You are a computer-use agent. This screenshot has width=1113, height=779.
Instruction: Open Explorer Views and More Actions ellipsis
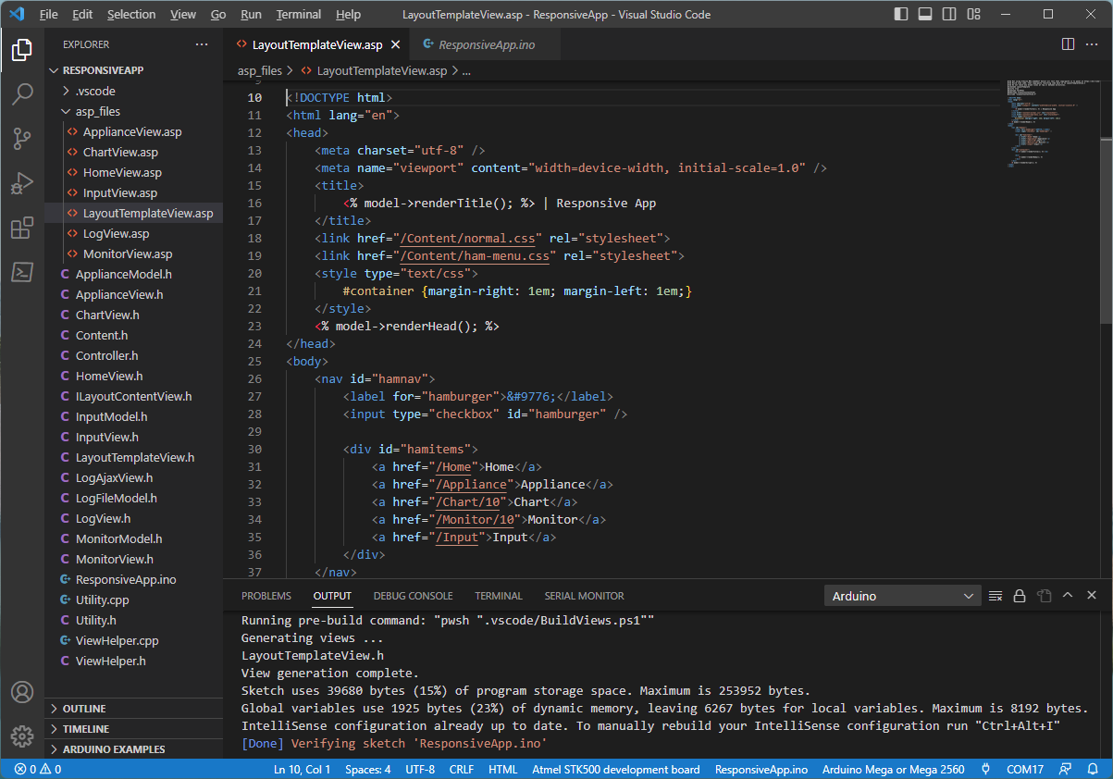click(202, 44)
